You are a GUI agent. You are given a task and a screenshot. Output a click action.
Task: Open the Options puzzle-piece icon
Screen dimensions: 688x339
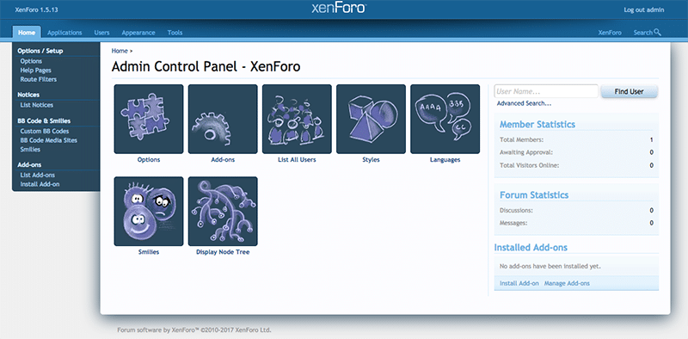click(x=149, y=119)
